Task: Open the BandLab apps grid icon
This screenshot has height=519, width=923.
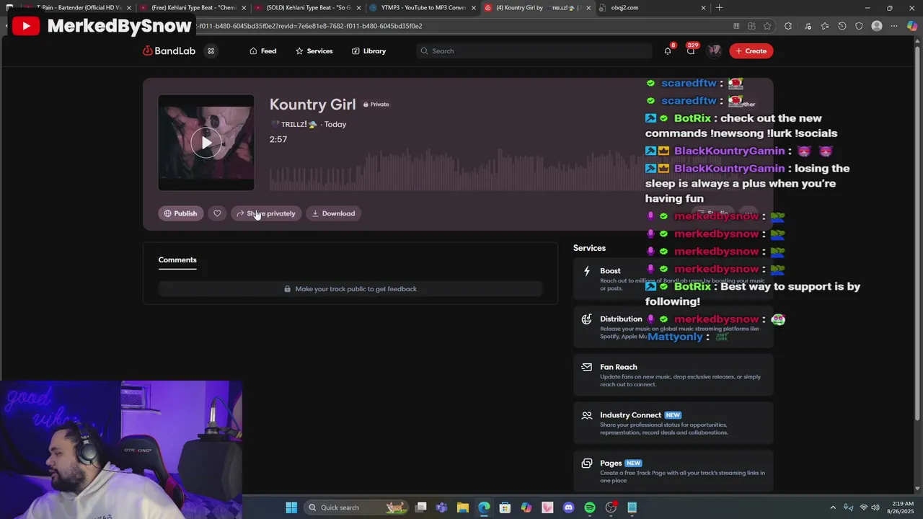Action: tap(211, 51)
